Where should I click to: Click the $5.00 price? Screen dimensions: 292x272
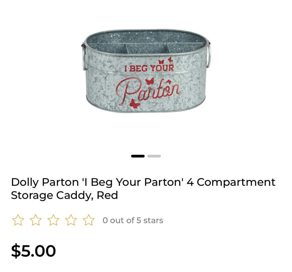(x=34, y=251)
